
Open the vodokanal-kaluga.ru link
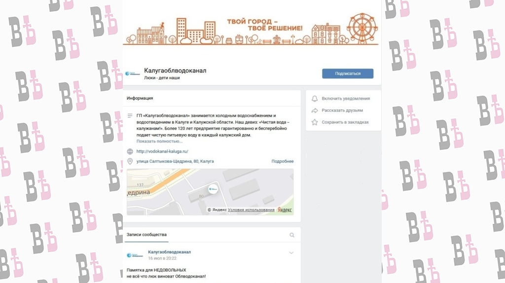coord(162,151)
